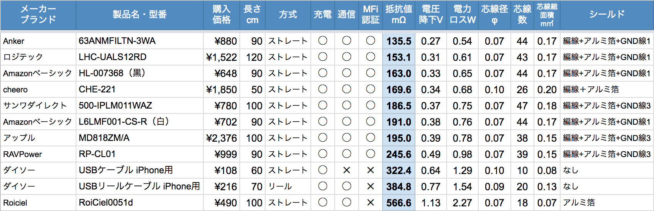Click wire count value 26

522,90
